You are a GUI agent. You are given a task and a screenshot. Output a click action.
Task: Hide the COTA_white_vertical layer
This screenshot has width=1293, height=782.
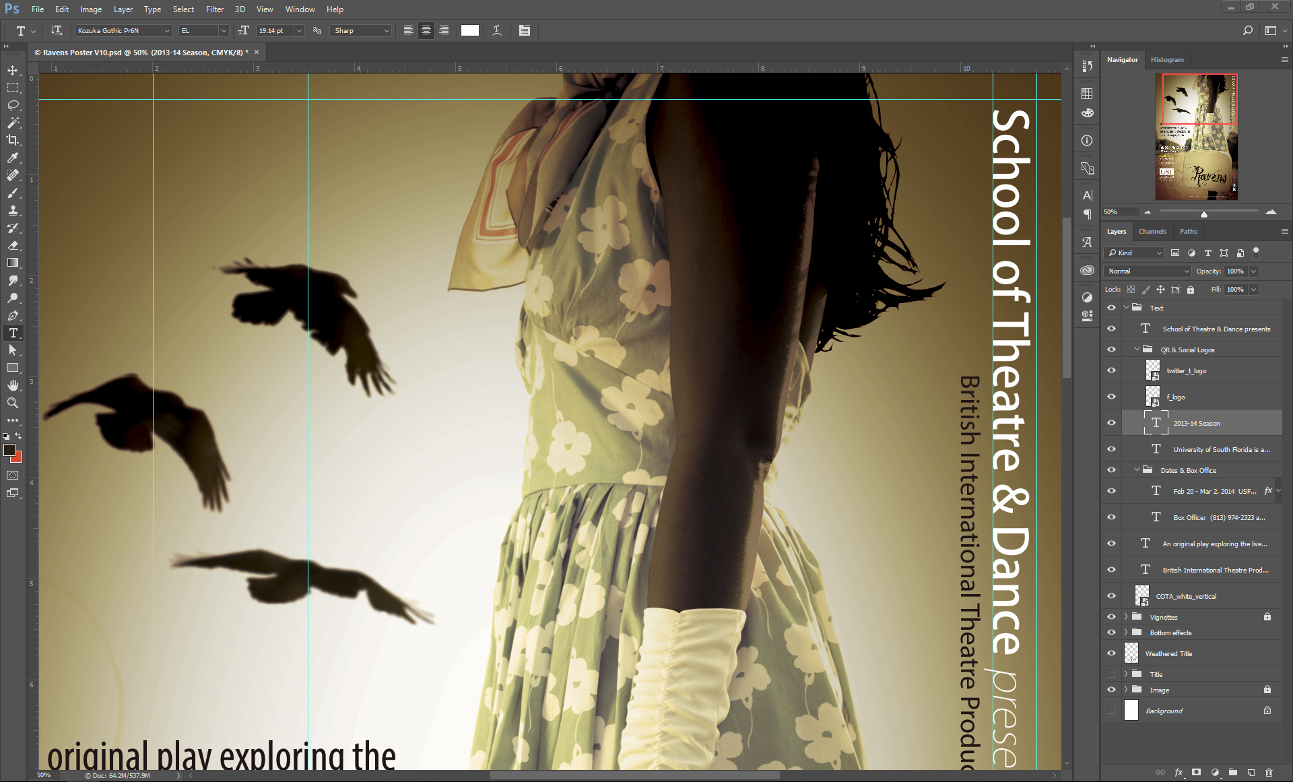pyautogui.click(x=1111, y=596)
